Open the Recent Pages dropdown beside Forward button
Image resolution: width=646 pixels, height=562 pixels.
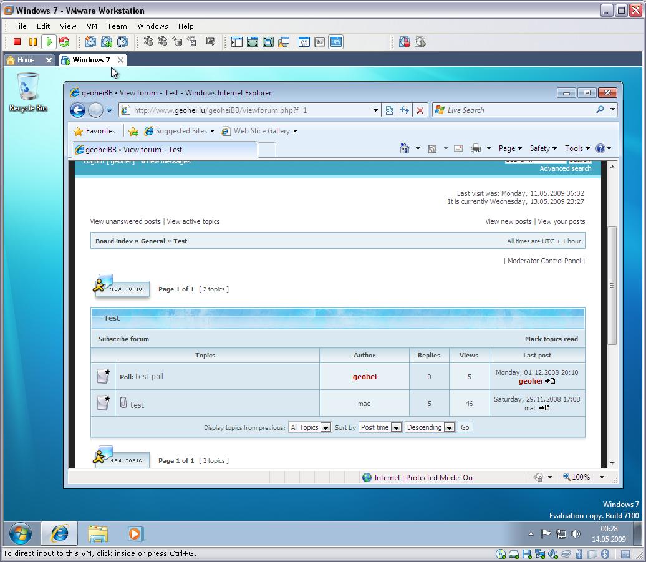pyautogui.click(x=109, y=110)
